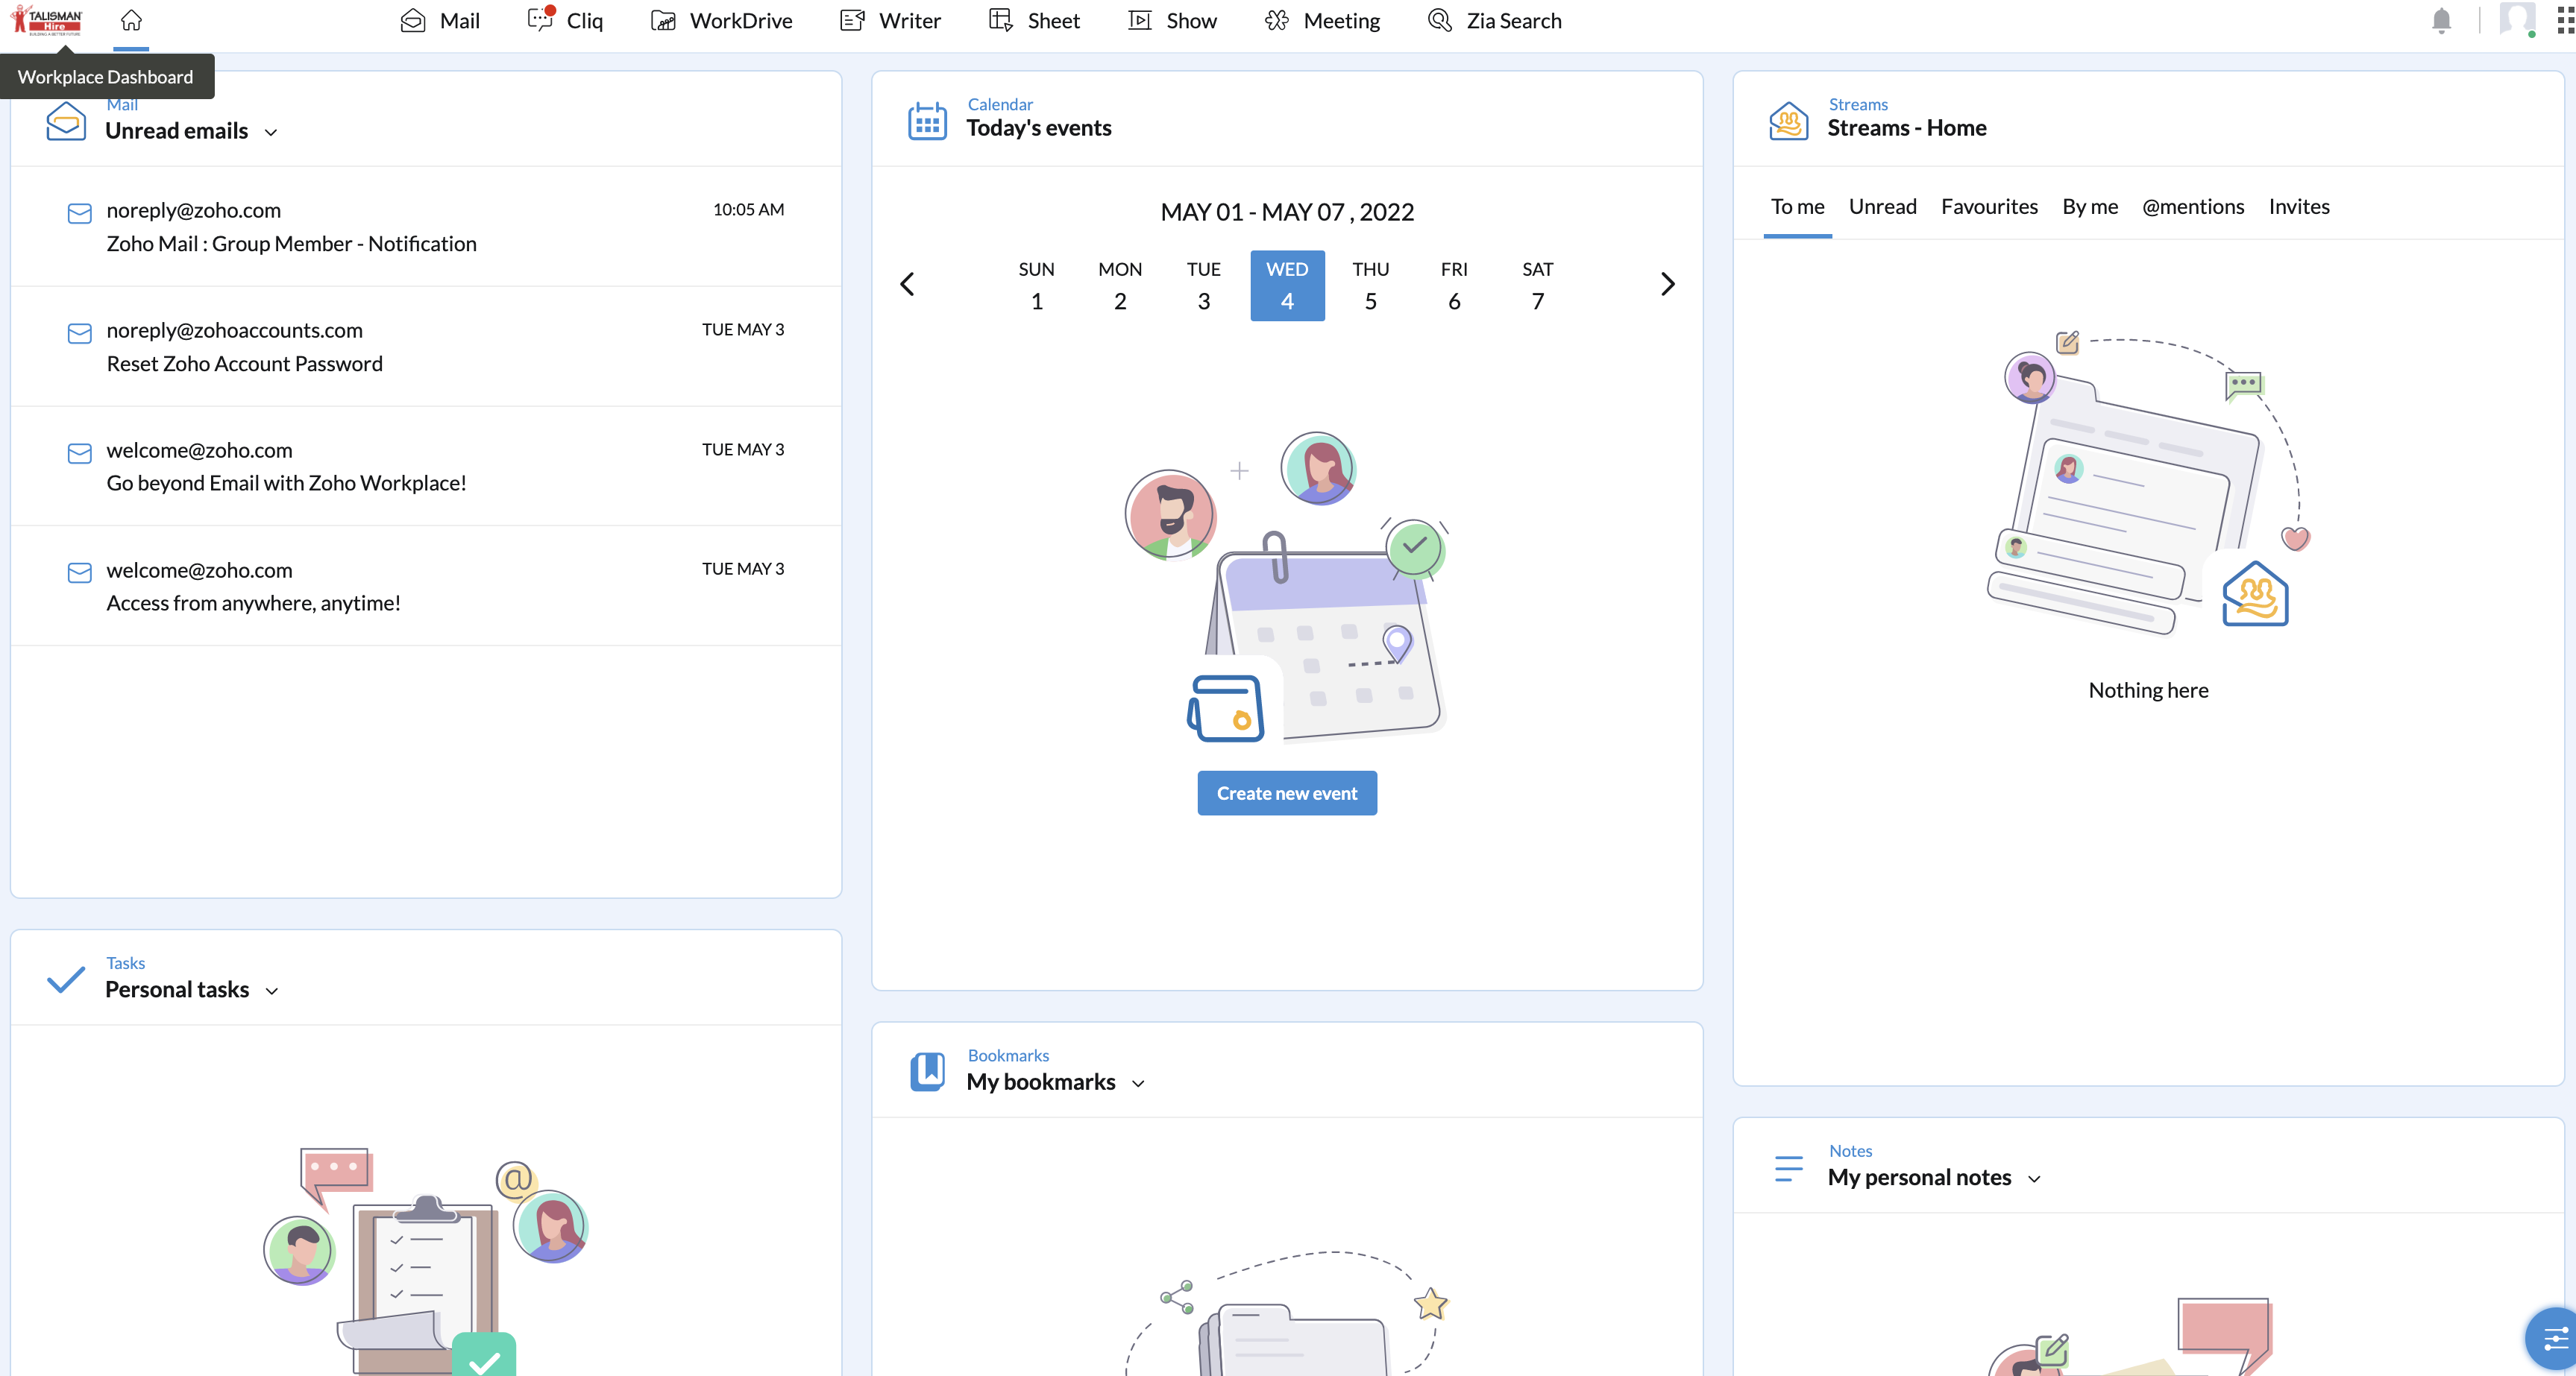Select Thursday 5 in the calendar
The image size is (2576, 1376).
coord(1370,285)
